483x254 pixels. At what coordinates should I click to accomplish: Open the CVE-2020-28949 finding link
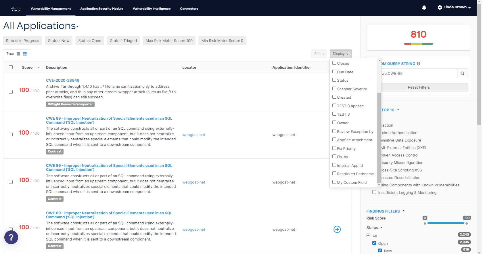(63, 81)
